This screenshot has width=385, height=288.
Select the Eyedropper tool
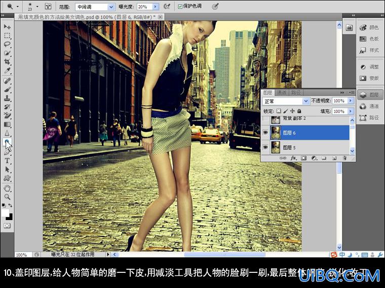point(7,71)
